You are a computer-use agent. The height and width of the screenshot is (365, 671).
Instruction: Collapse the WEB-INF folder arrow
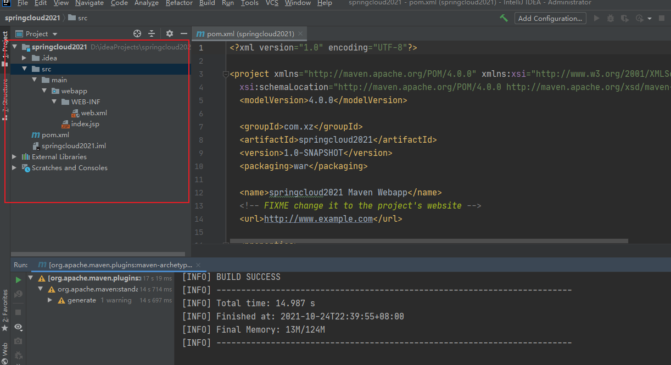[x=54, y=102]
